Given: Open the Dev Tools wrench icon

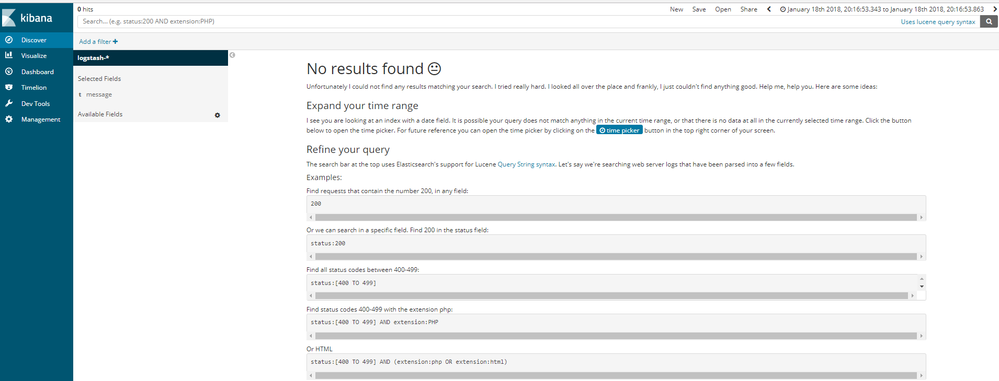Looking at the screenshot, I should (9, 103).
